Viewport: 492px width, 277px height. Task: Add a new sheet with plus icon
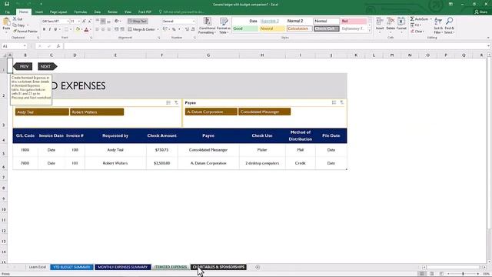point(258,267)
